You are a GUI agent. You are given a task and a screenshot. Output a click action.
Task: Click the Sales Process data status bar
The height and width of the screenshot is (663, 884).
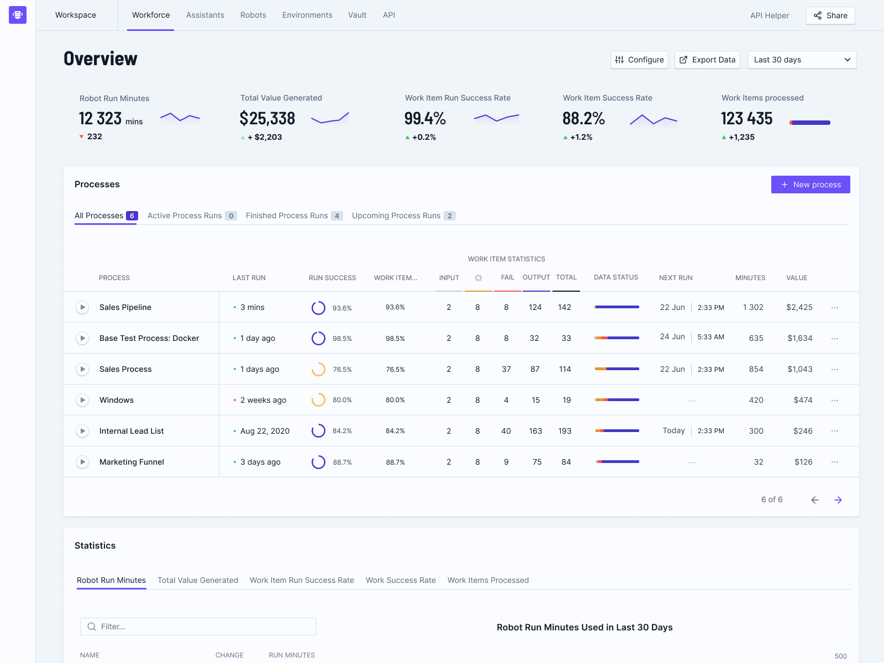617,369
